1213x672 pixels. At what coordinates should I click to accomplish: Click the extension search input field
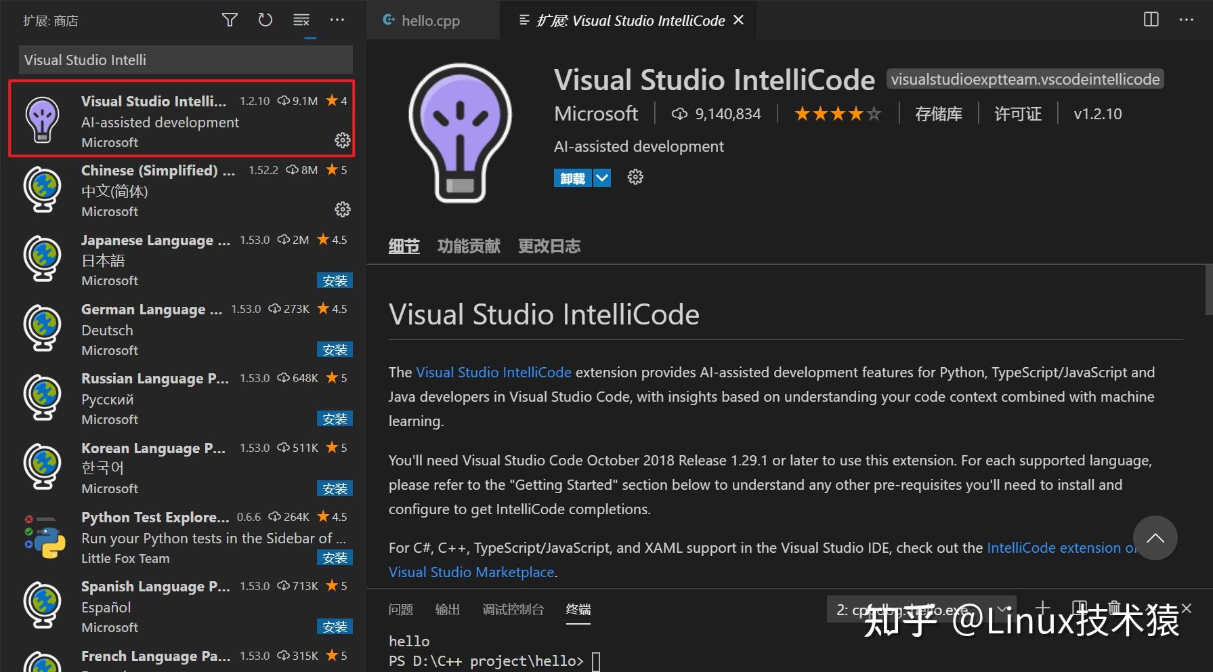tap(185, 60)
